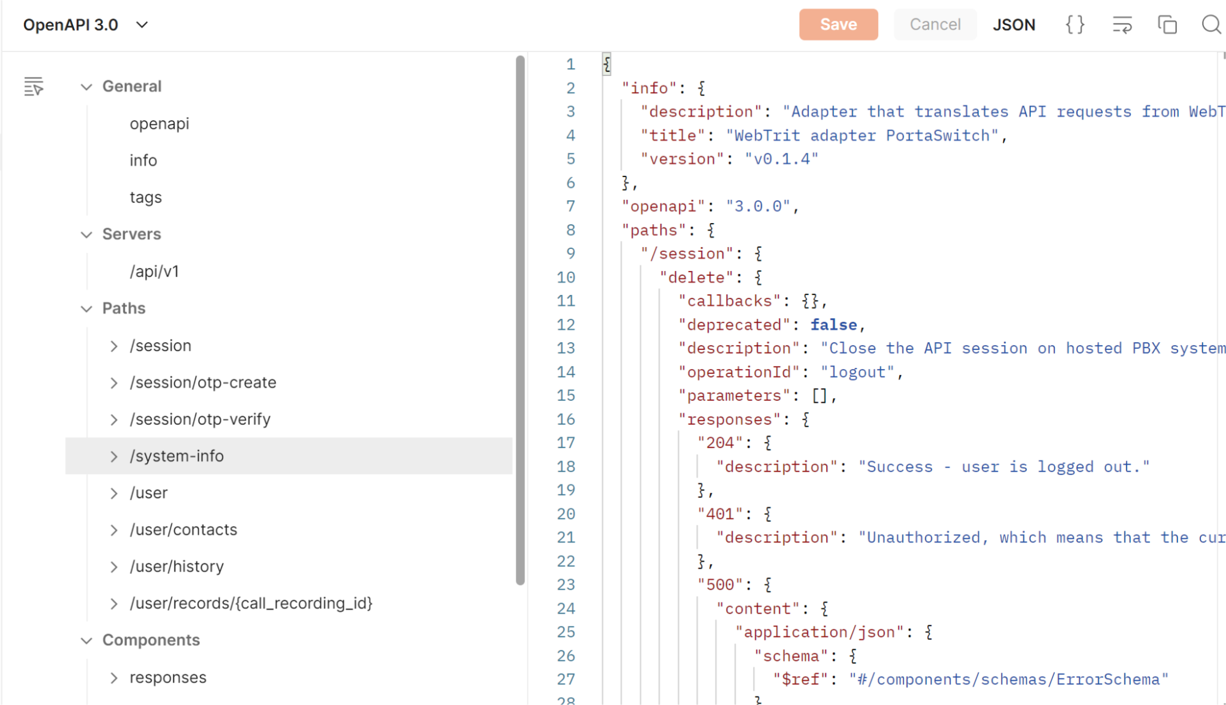Open the OpenAPI 3.0 version dropdown
The height and width of the screenshot is (705, 1226).
tap(142, 25)
